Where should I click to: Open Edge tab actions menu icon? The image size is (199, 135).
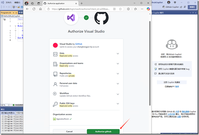pos(39,3)
